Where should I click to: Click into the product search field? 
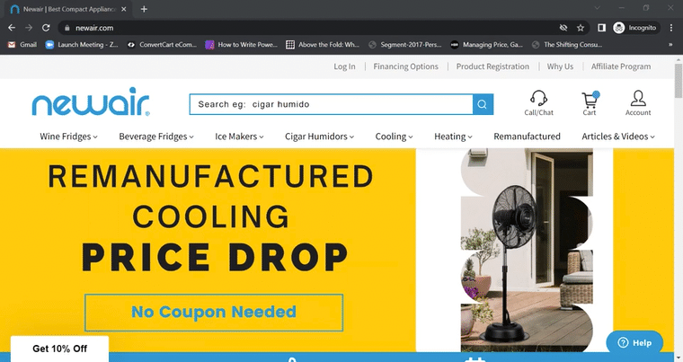(x=330, y=104)
